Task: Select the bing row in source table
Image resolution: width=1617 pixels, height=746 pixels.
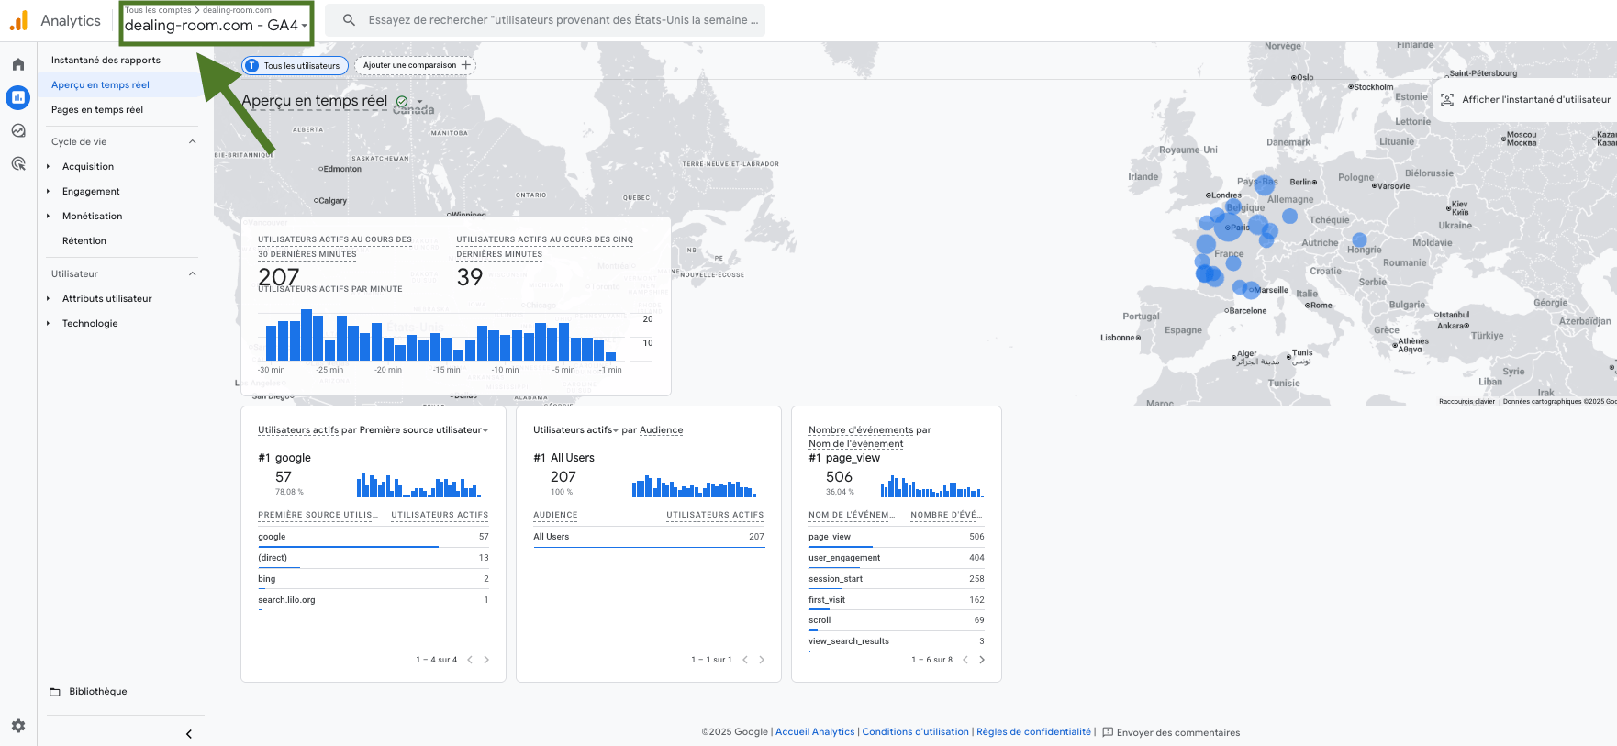Action: tap(373, 579)
